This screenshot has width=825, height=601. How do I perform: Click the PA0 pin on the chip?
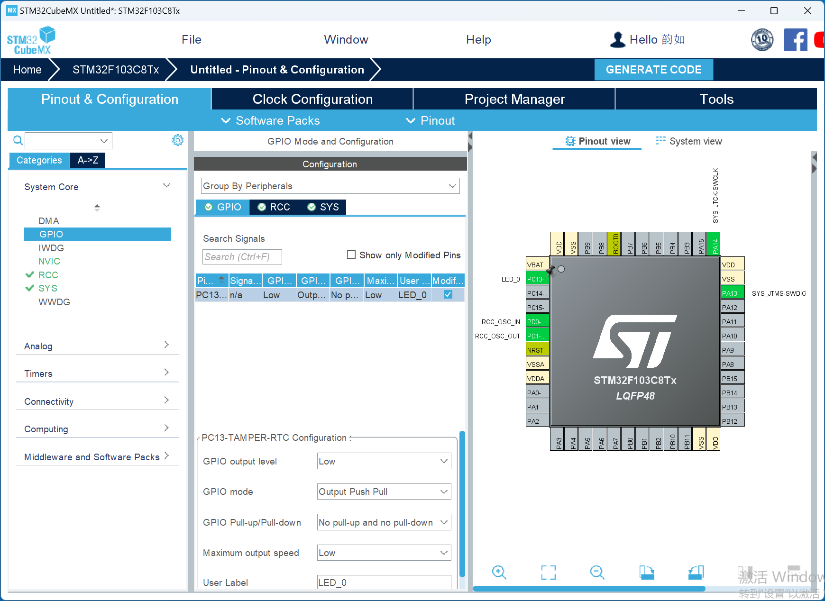537,392
